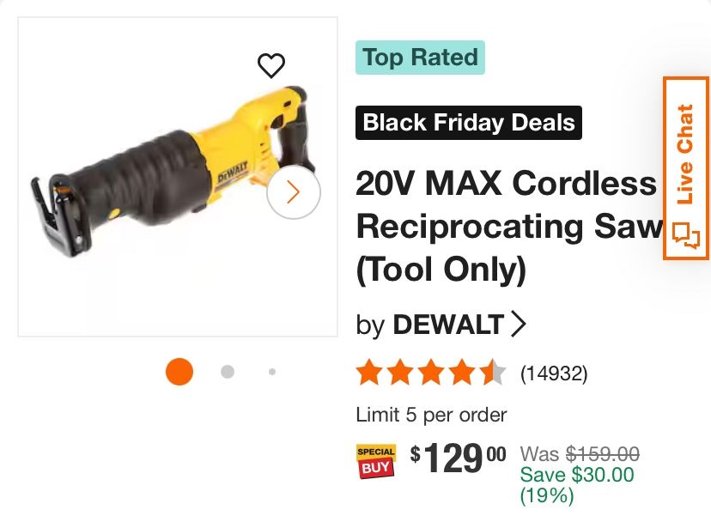Viewport: 711px width, 522px height.
Task: Click the Top Rated badge
Action: click(421, 58)
